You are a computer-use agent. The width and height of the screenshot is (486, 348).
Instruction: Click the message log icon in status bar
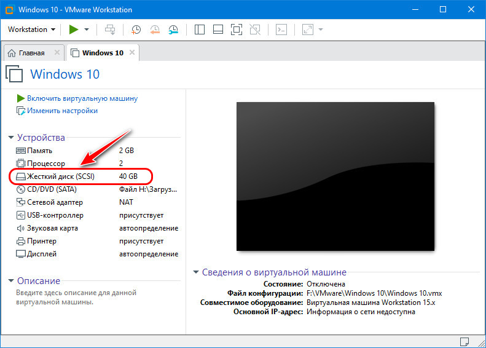click(464, 342)
